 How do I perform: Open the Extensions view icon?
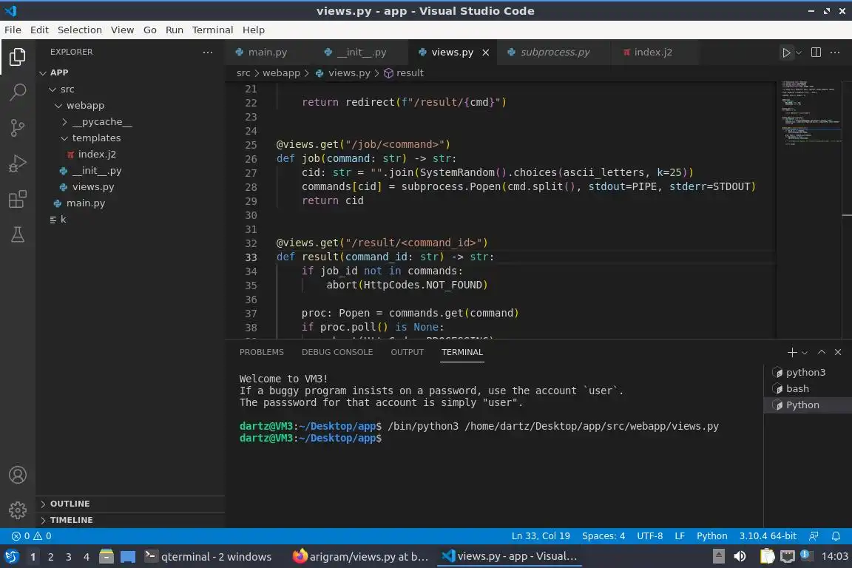click(18, 199)
